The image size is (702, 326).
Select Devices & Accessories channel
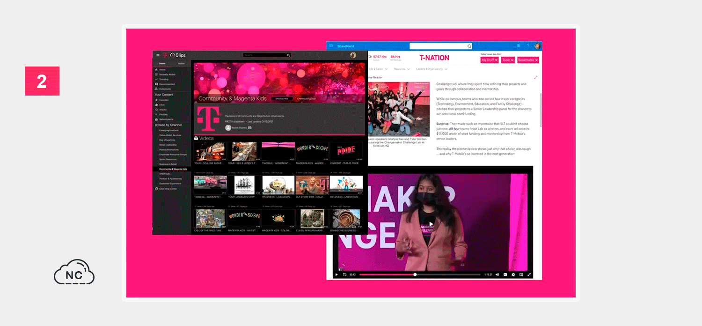pos(170,178)
